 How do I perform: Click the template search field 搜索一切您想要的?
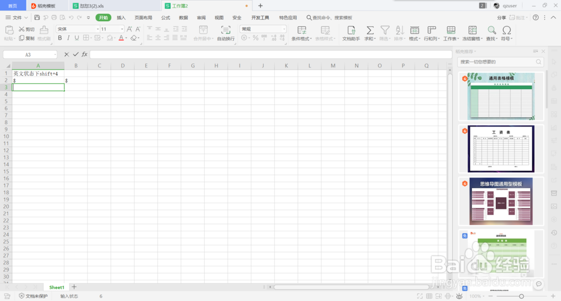pos(500,62)
